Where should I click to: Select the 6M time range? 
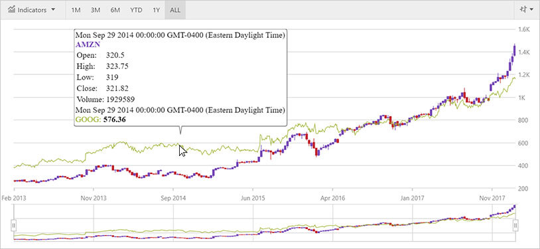pos(115,10)
